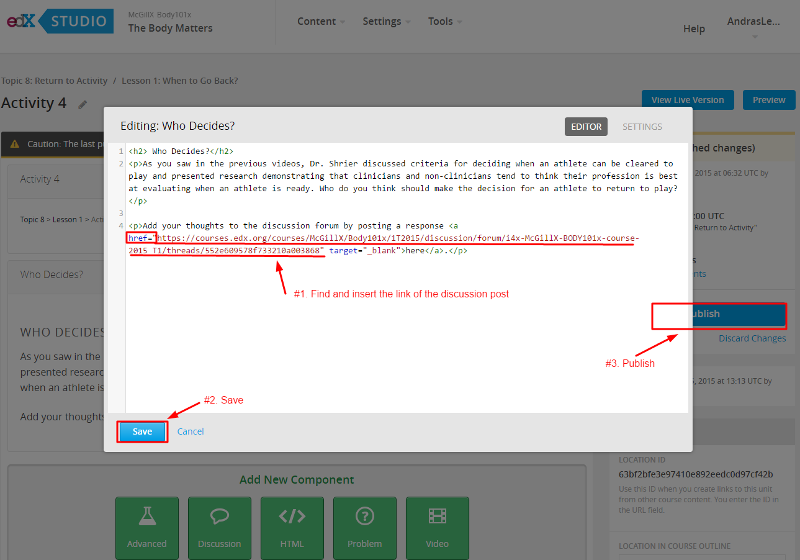The image size is (800, 560).
Task: Click the LOCATION IN COURSE OUTLINE label
Action: [x=675, y=546]
